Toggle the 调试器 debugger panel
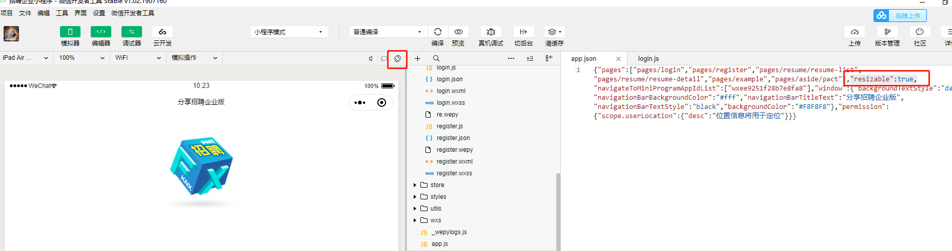Image resolution: width=952 pixels, height=251 pixels. coord(132,32)
